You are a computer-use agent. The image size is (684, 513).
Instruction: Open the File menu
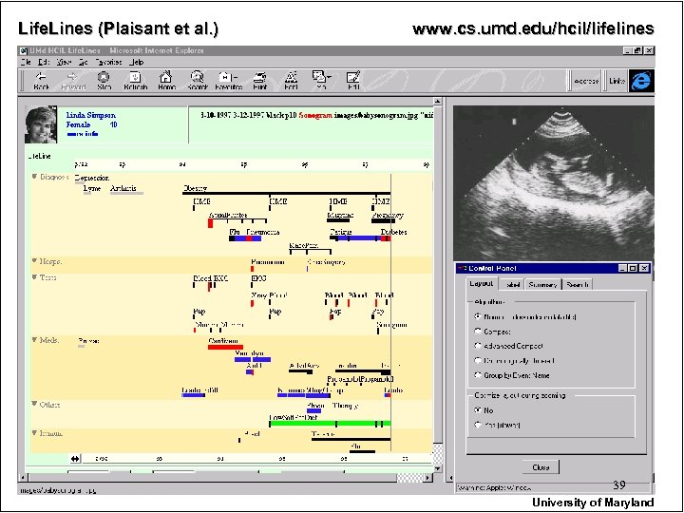(x=26, y=63)
